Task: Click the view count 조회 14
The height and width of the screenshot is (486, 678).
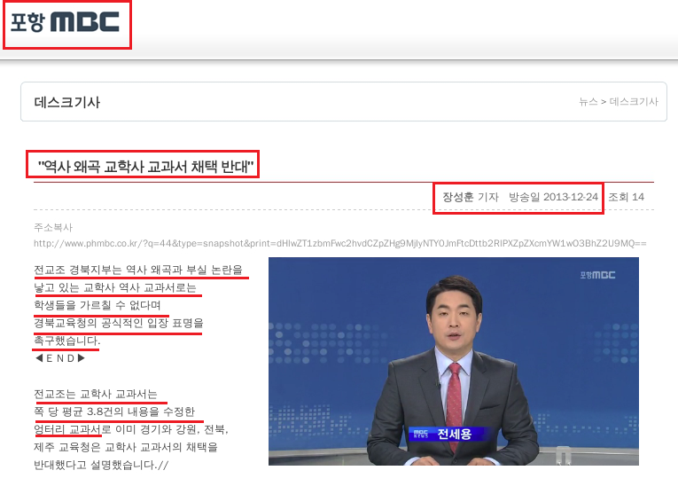Action: (x=626, y=197)
